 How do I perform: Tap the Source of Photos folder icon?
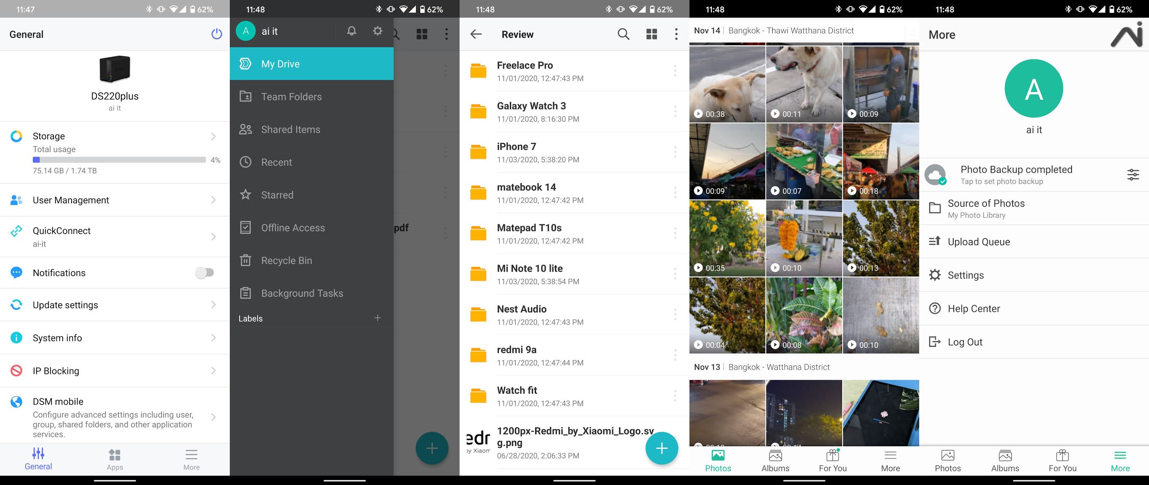(934, 208)
